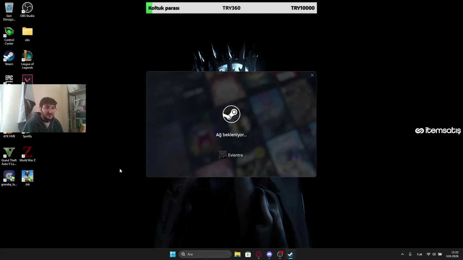Image resolution: width=463 pixels, height=260 pixels.
Task: Switch to Steam in the taskbar
Action: tap(290, 254)
